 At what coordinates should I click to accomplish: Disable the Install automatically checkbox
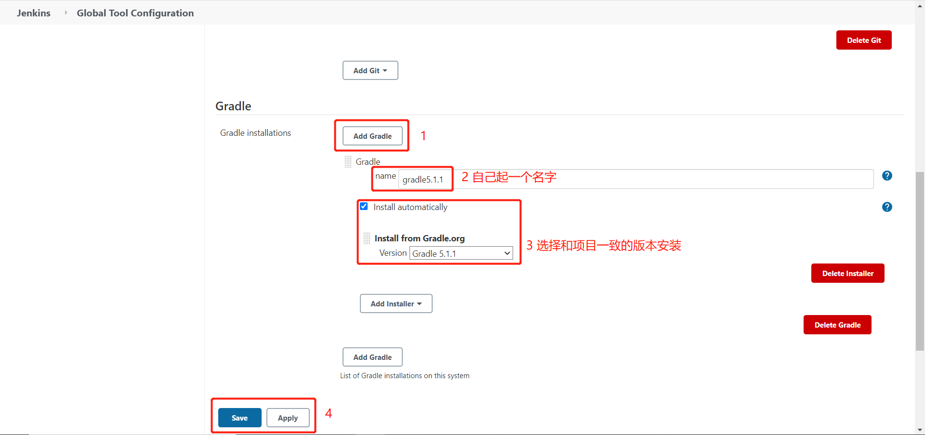pos(364,206)
